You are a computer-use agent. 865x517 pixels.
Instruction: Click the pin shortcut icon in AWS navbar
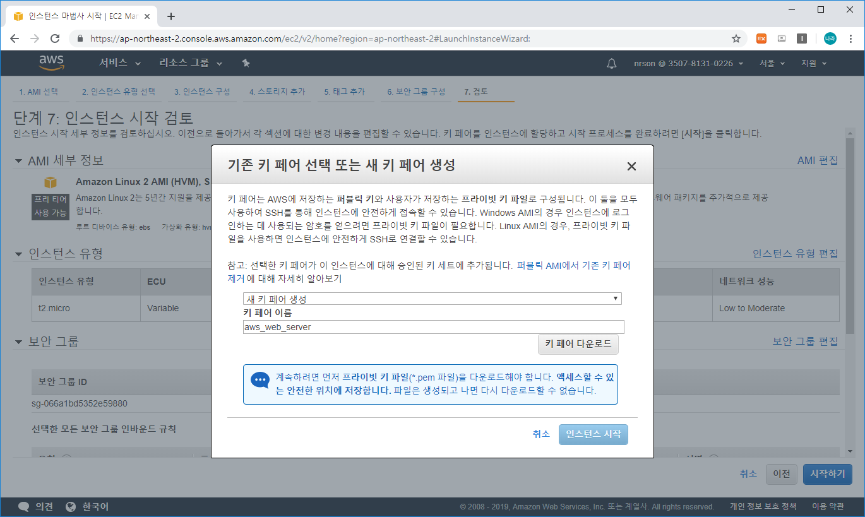point(246,63)
